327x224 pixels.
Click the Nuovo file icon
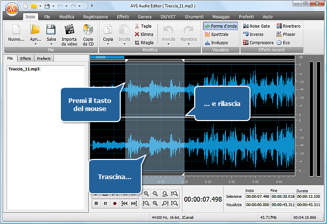tap(16, 30)
